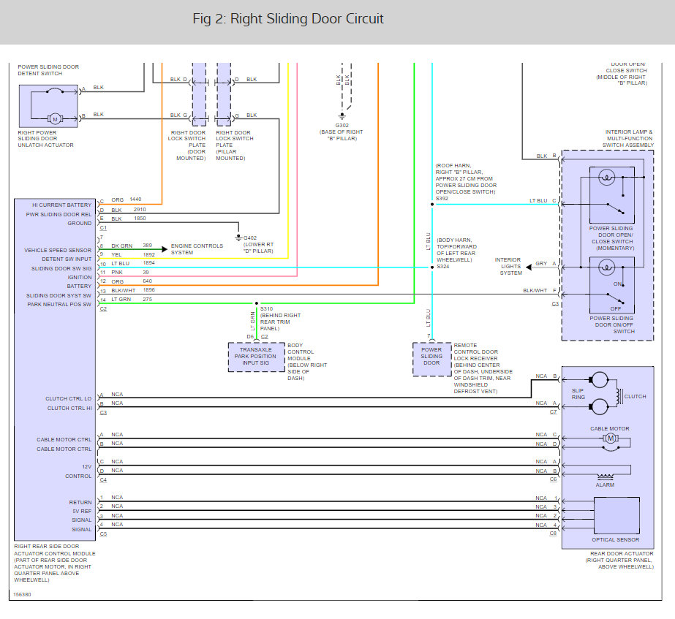Click 'DK GRN 389' wire label
This screenshot has height=619, width=675.
(132, 246)
